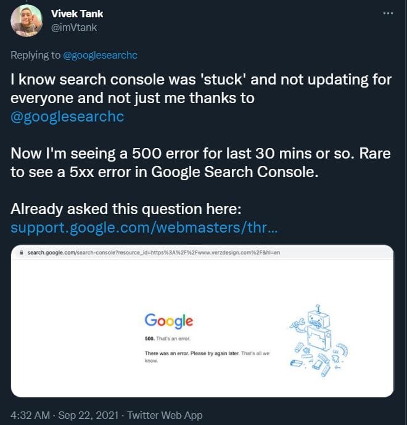Click the padlock icon in the screenshot's address bar
This screenshot has height=425, width=407.
(x=21, y=253)
